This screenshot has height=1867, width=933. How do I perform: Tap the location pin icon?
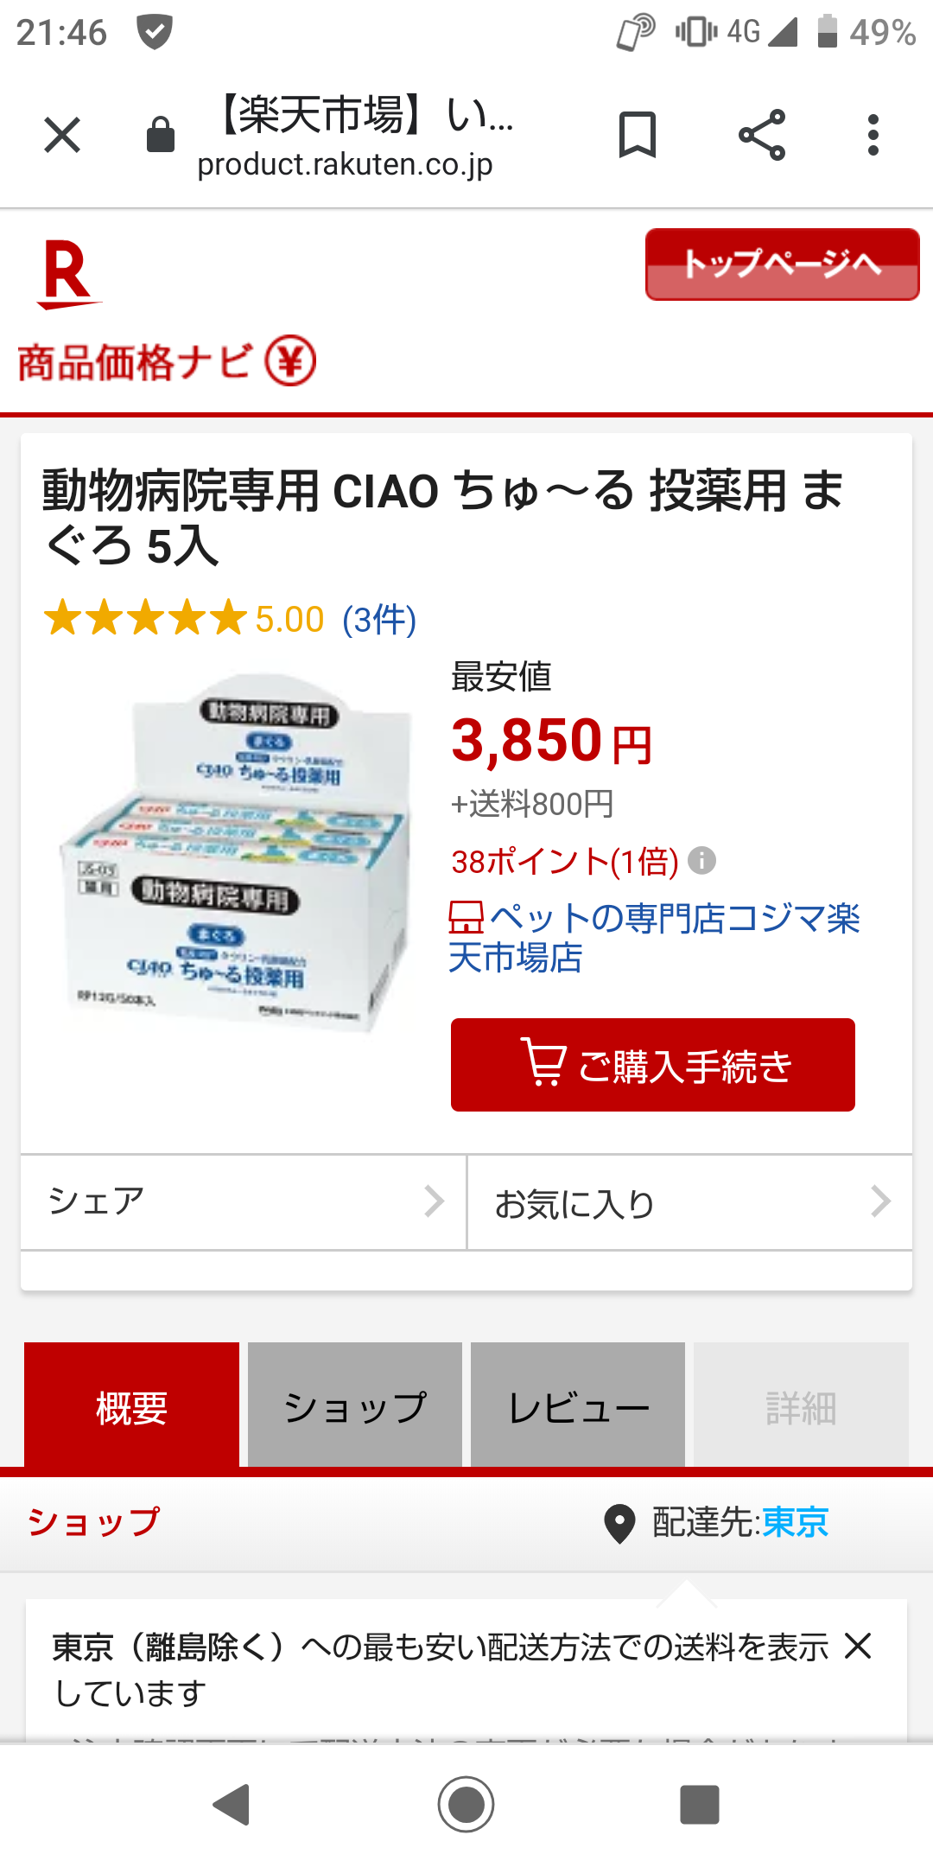point(619,1524)
